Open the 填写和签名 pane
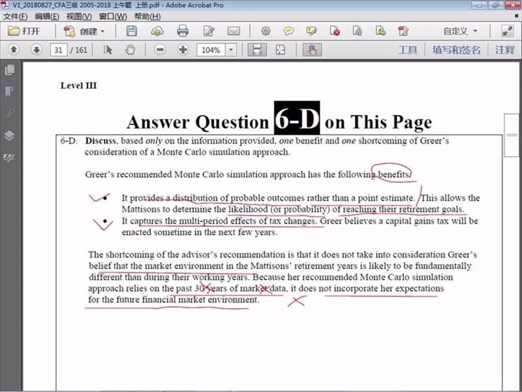The height and width of the screenshot is (392, 522). 456,50
